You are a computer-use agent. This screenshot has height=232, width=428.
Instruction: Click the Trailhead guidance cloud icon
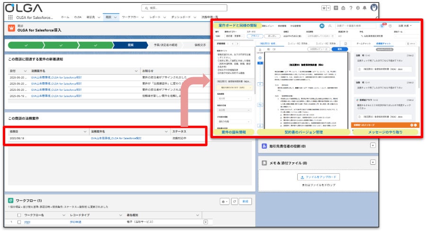coord(343,8)
